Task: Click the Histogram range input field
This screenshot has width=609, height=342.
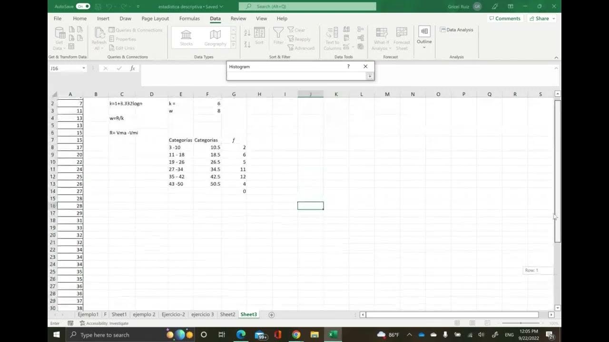Action: point(297,76)
